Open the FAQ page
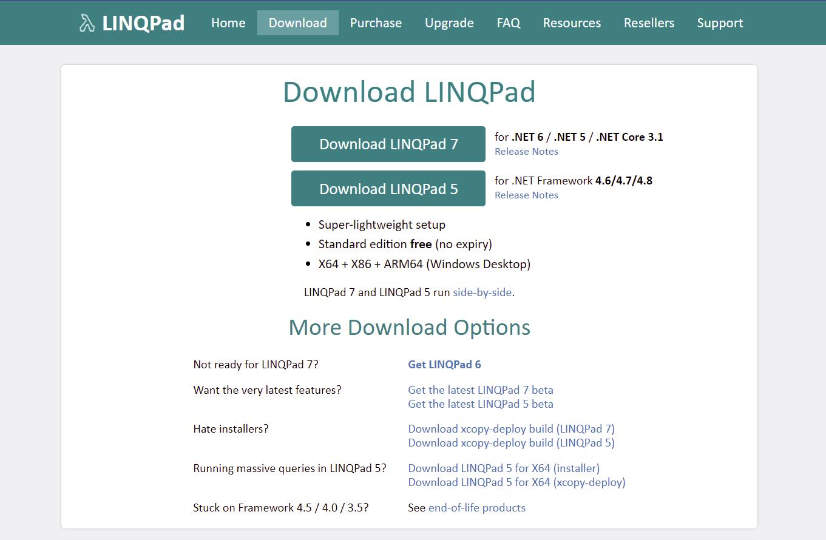826x540 pixels. [x=508, y=22]
